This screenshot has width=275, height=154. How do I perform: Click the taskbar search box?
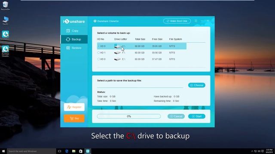click(x=31, y=151)
